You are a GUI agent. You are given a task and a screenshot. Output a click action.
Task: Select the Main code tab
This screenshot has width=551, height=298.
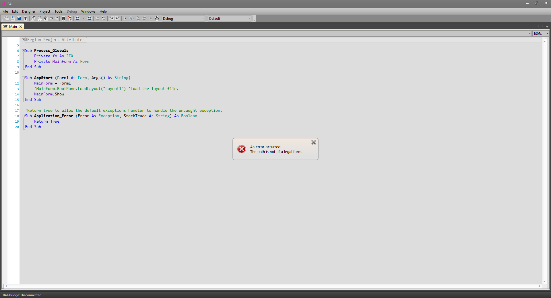coord(13,27)
